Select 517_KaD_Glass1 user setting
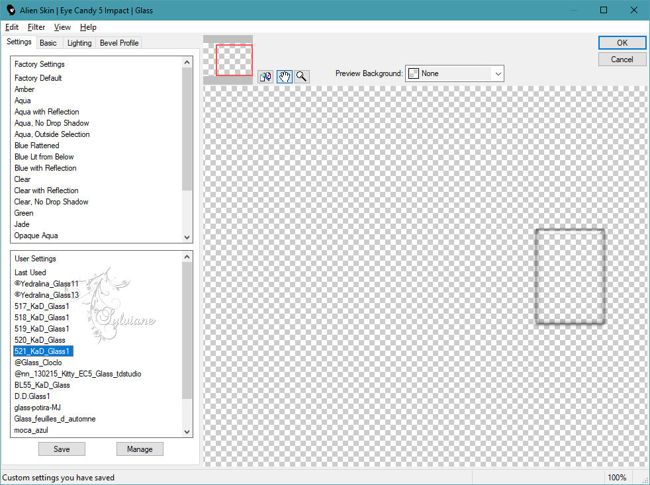This screenshot has width=650, height=485. coord(42,306)
